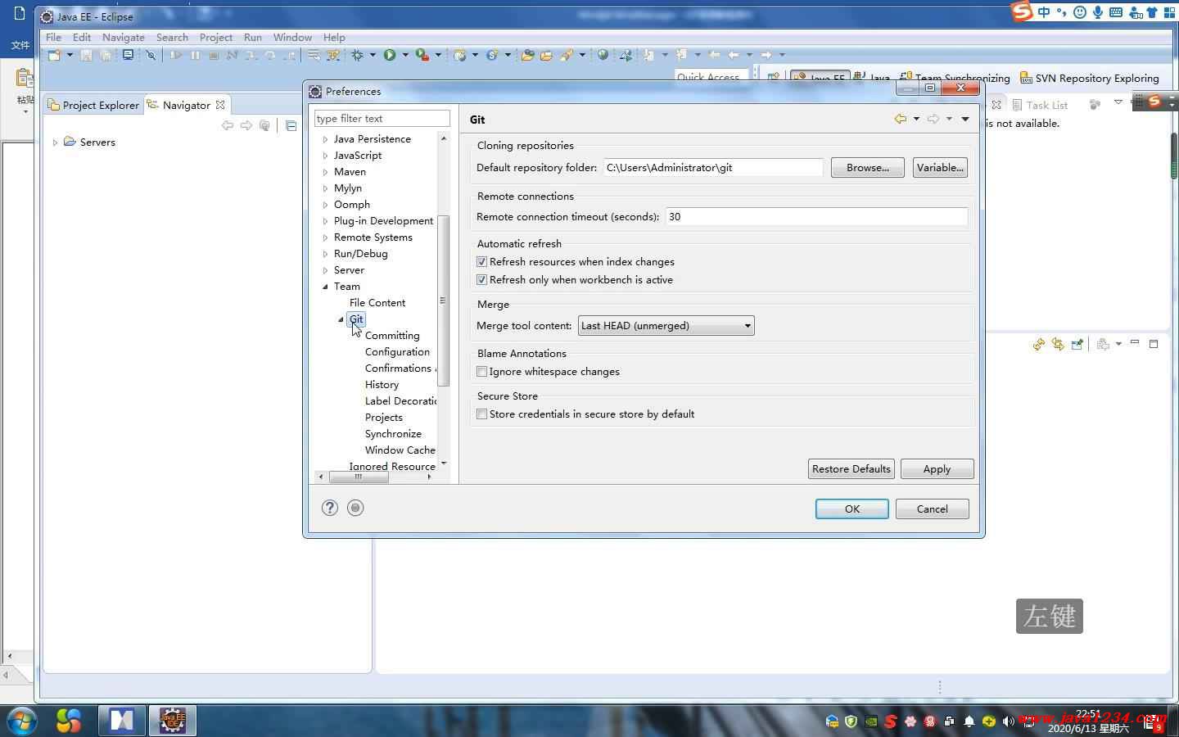This screenshot has height=737, width=1179.
Task: Click Restore Defaults button
Action: 851,469
